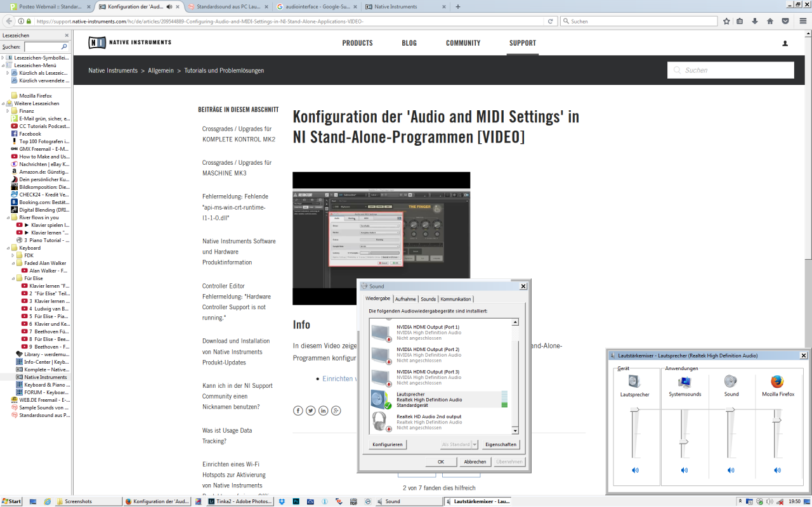Screen dimensions: 812x507
Task: Switch to the Aufnahme tab in Sound dialog
Action: [x=405, y=299]
